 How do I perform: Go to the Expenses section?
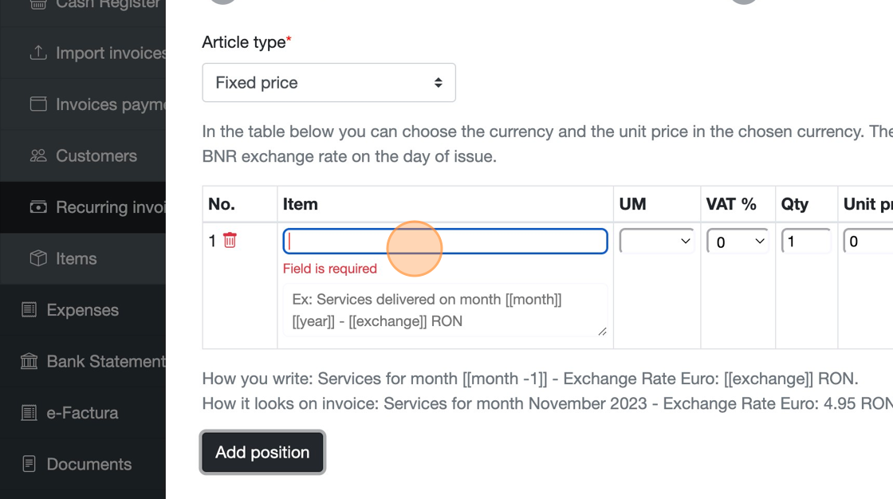pyautogui.click(x=82, y=310)
